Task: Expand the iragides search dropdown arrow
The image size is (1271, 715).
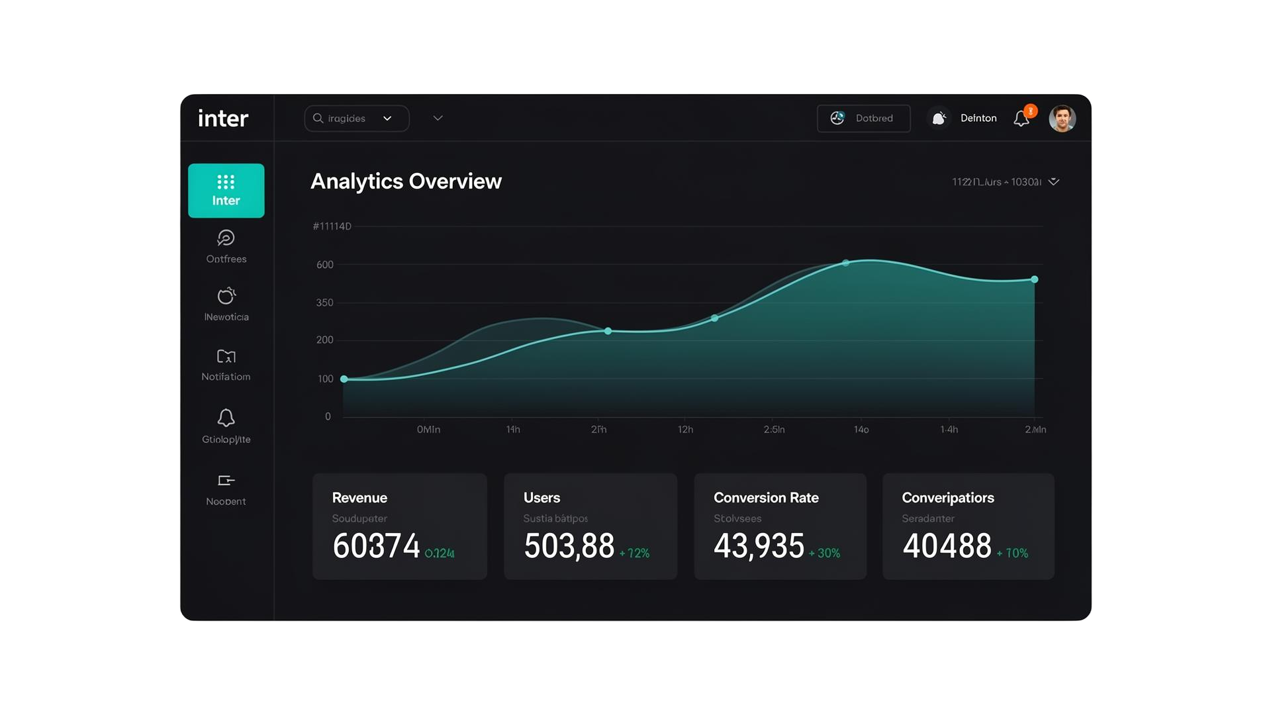Action: [x=387, y=119]
